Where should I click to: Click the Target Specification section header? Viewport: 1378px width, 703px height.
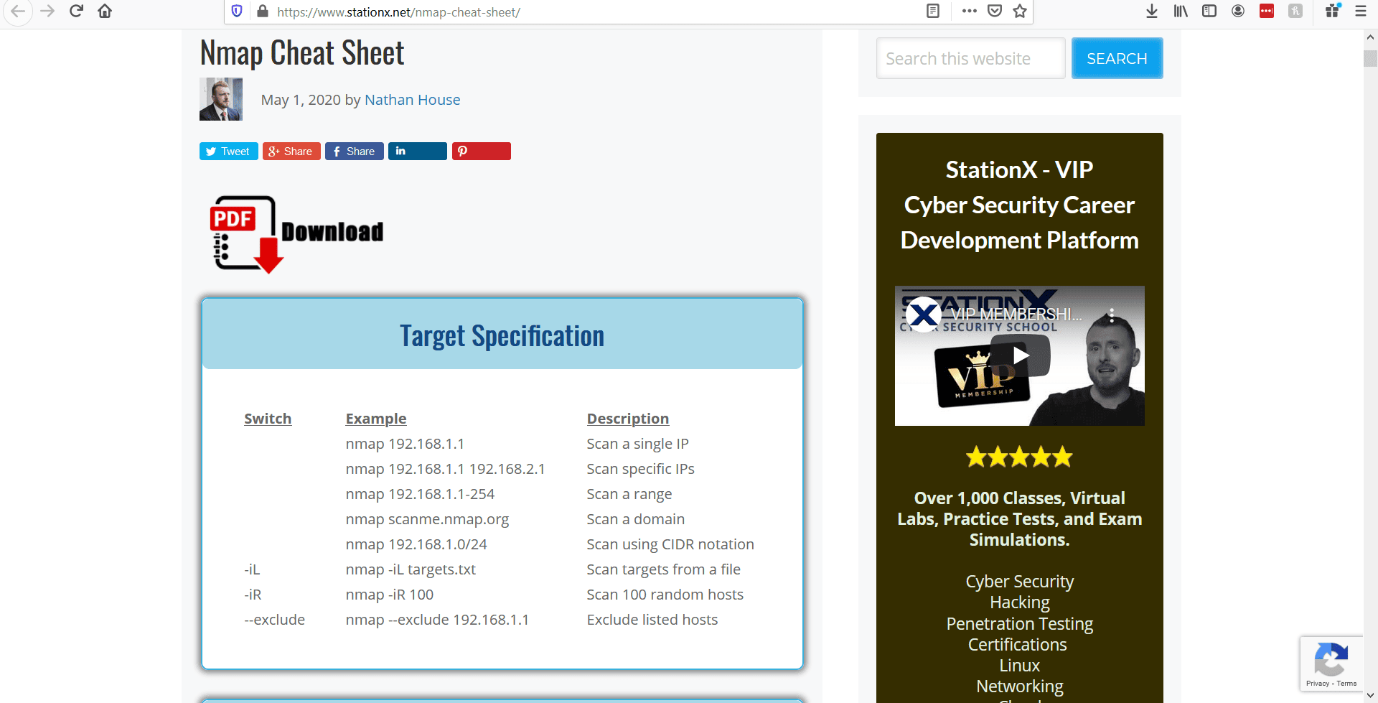point(502,335)
